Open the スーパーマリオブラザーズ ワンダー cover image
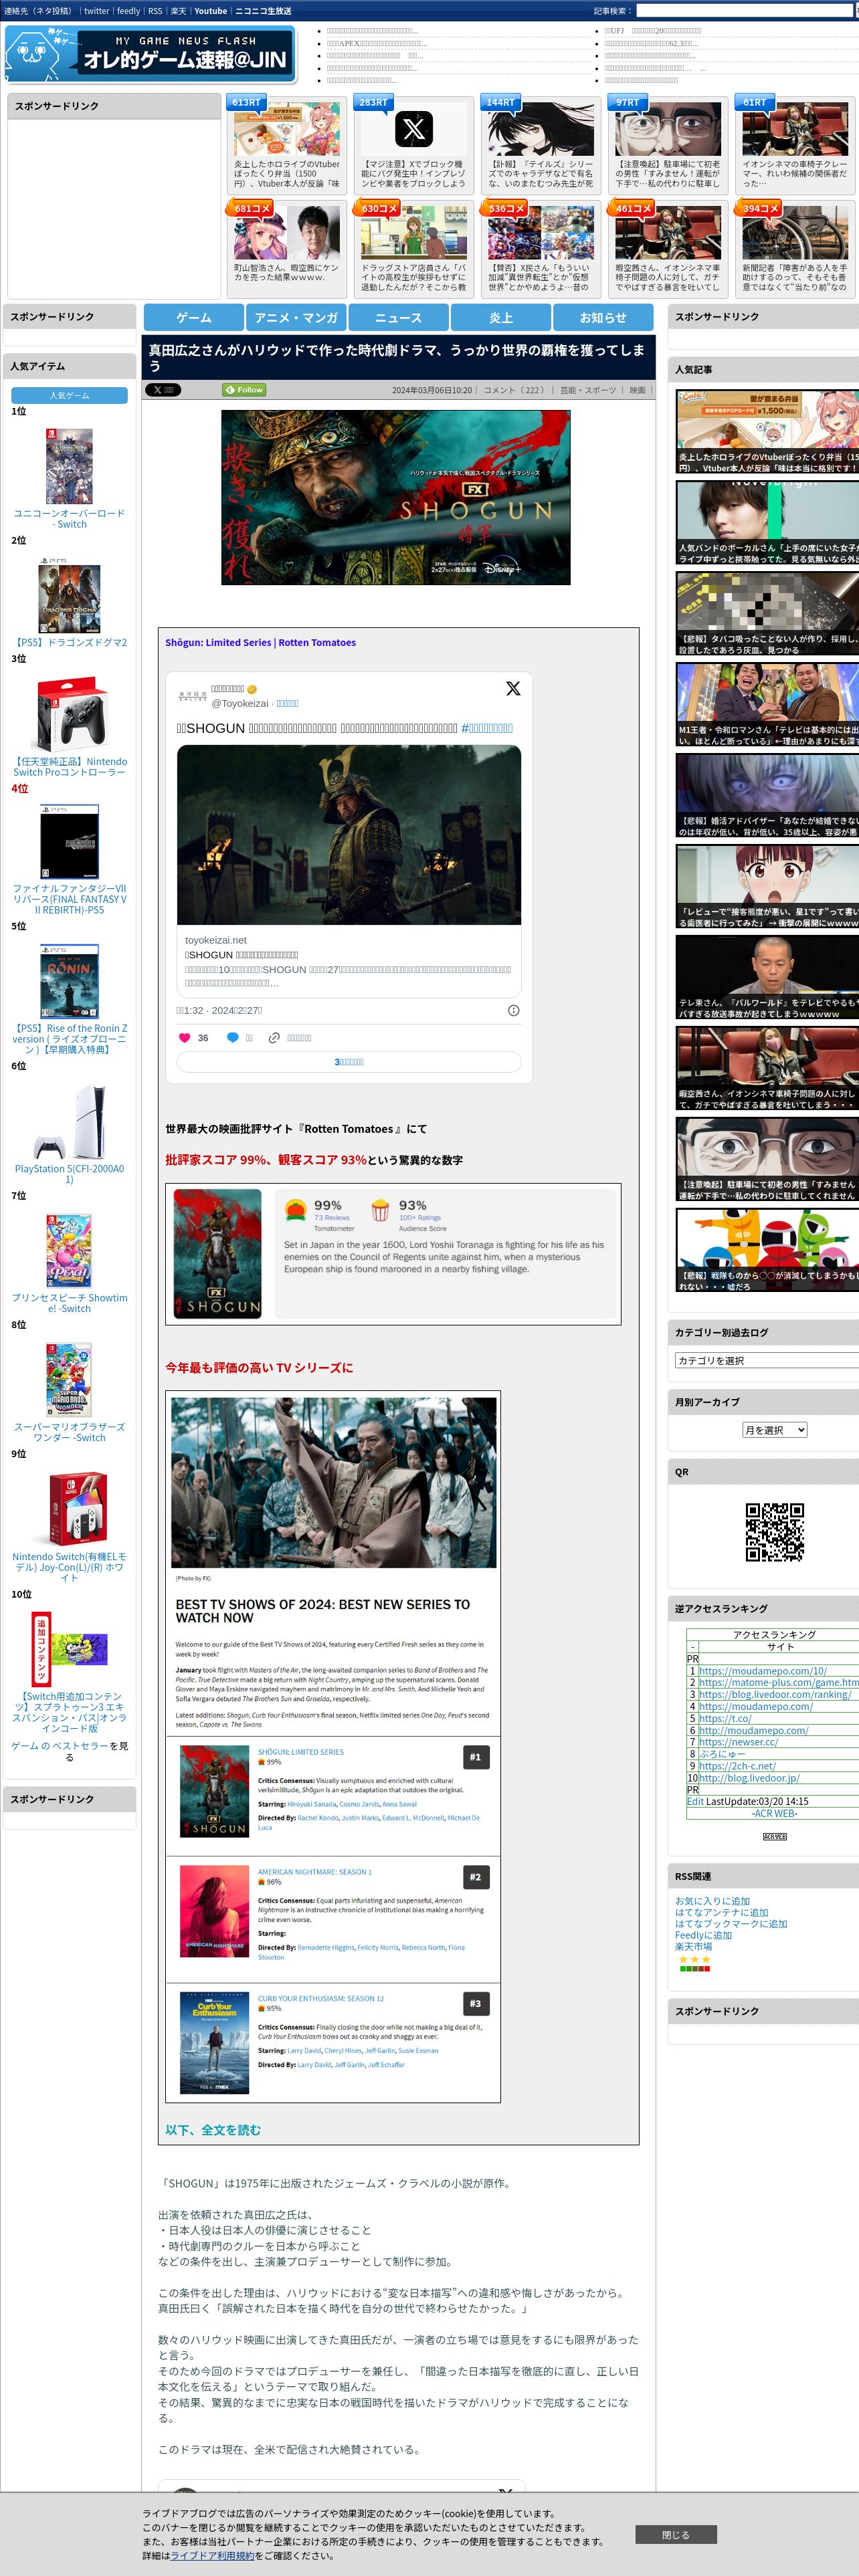This screenshot has width=859, height=2576. (x=69, y=1380)
